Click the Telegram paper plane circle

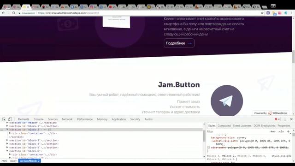click(x=227, y=101)
